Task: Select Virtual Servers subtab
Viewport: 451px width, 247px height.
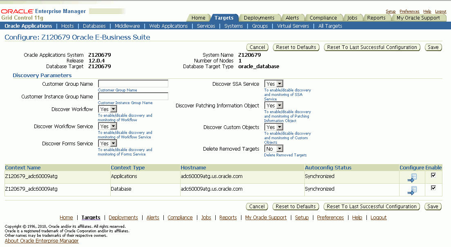Action: point(293,26)
